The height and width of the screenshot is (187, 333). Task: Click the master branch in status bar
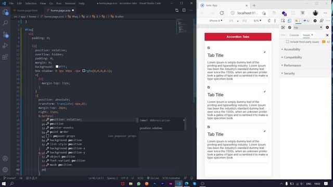point(10,178)
